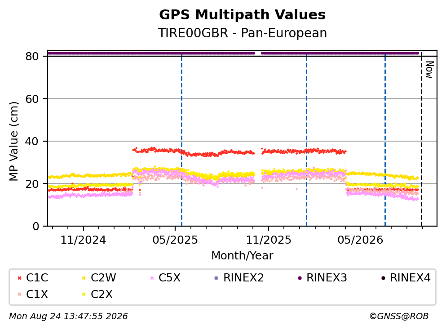Click the C2X yellow legend marker

tap(84, 294)
